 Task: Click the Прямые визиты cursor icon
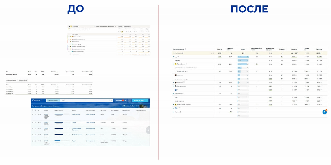pyautogui.click(x=176, y=71)
